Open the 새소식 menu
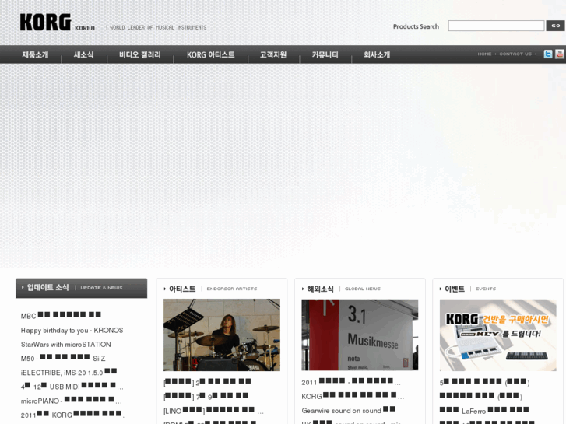Image resolution: width=566 pixels, height=424 pixels. 84,55
